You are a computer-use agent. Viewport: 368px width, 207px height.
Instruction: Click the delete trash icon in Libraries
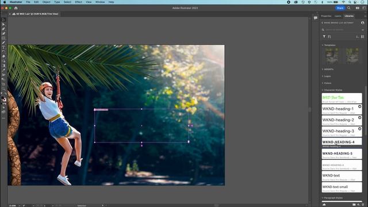pyautogui.click(x=363, y=205)
